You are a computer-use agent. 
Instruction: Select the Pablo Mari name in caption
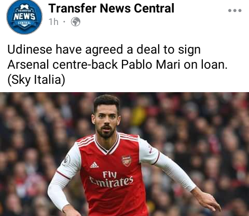click(x=150, y=65)
